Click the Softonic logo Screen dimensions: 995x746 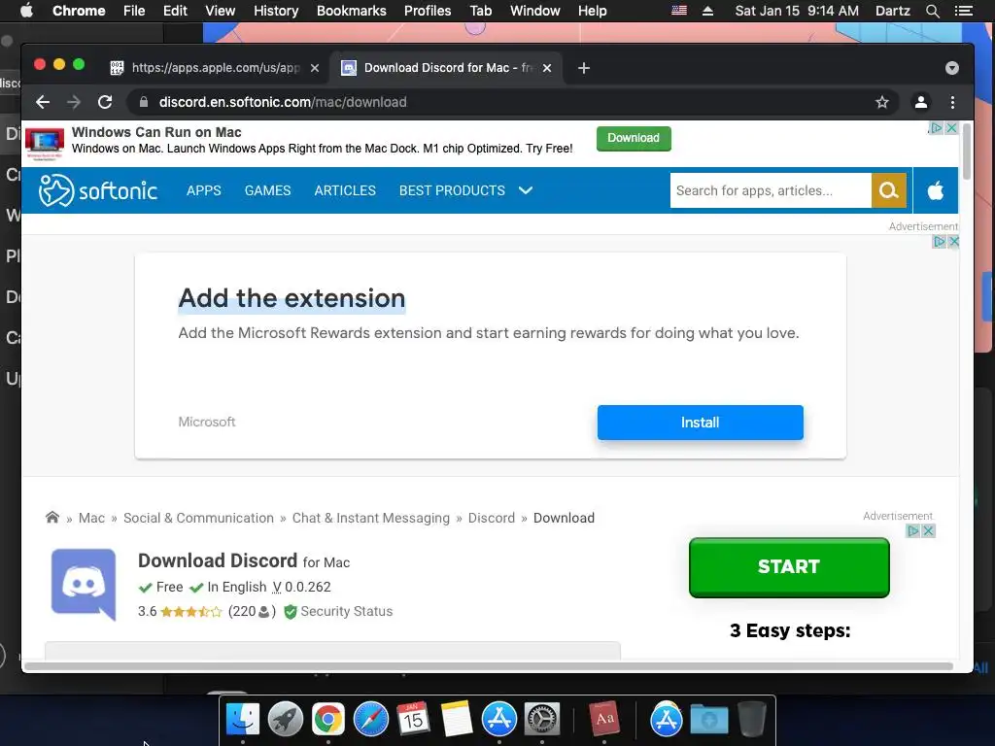tap(98, 190)
